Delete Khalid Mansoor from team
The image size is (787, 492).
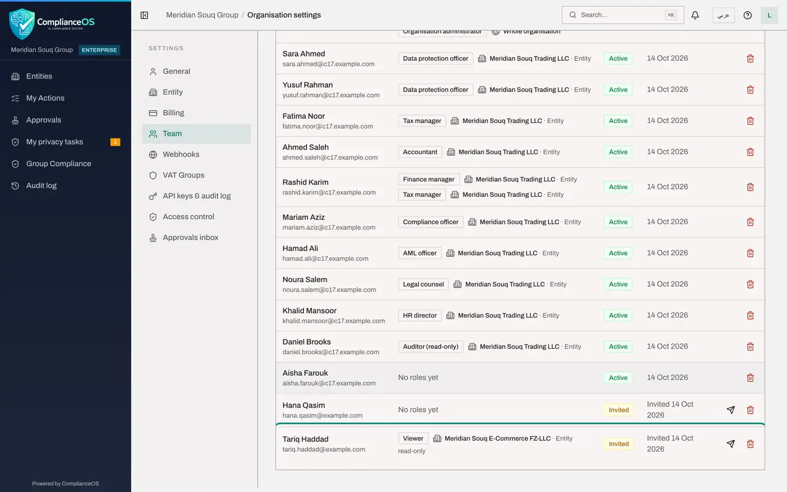click(750, 315)
